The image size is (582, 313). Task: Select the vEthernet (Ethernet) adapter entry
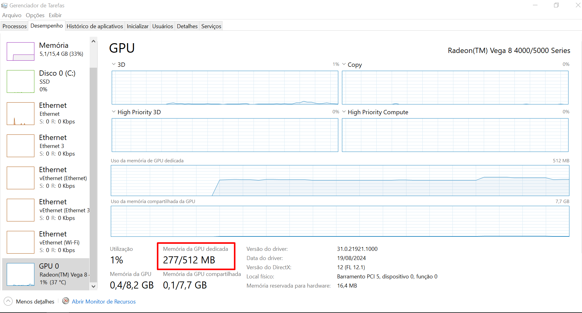[x=46, y=178]
